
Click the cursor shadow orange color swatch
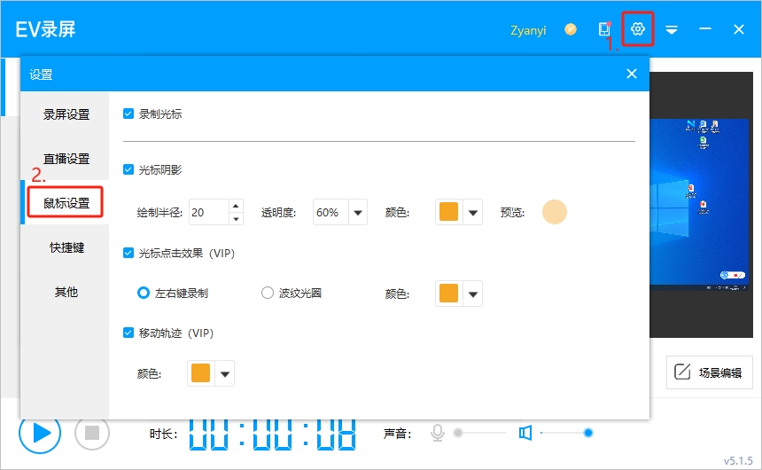(448, 212)
